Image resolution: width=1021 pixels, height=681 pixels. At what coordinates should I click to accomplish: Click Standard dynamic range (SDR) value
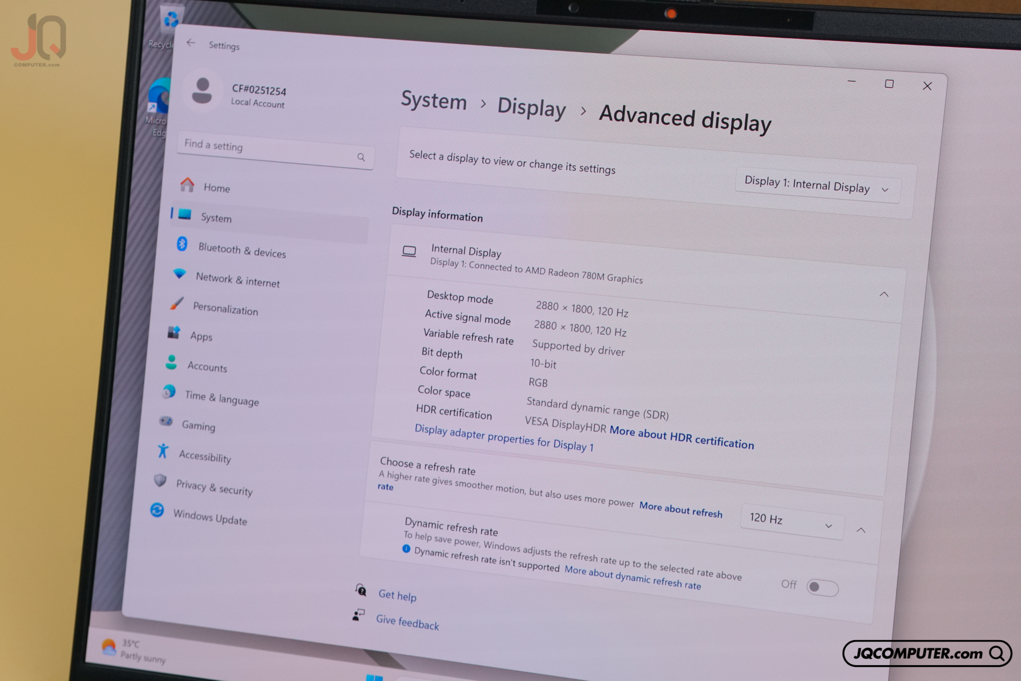click(597, 408)
